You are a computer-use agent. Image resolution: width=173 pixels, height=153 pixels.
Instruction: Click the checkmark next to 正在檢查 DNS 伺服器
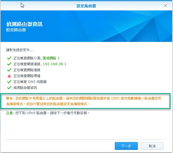coord(9,82)
